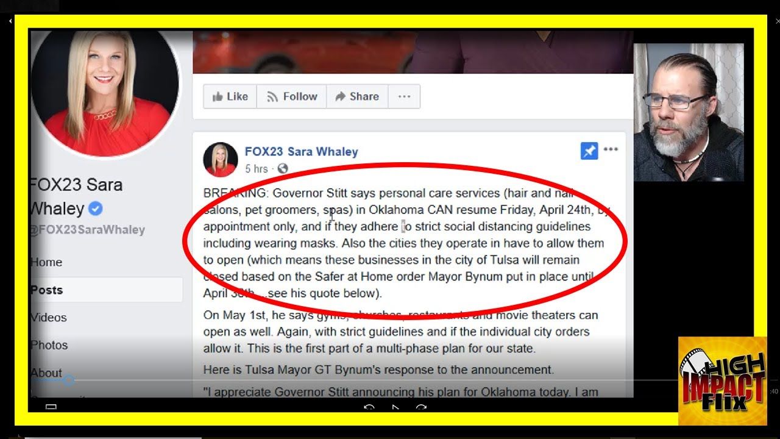Screen dimensions: 780x439
Task: Go to the Home page section
Action: point(46,262)
